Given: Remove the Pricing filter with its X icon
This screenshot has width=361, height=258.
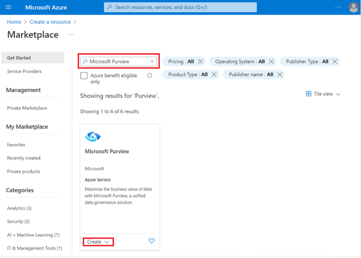Looking at the screenshot, I should 200,62.
